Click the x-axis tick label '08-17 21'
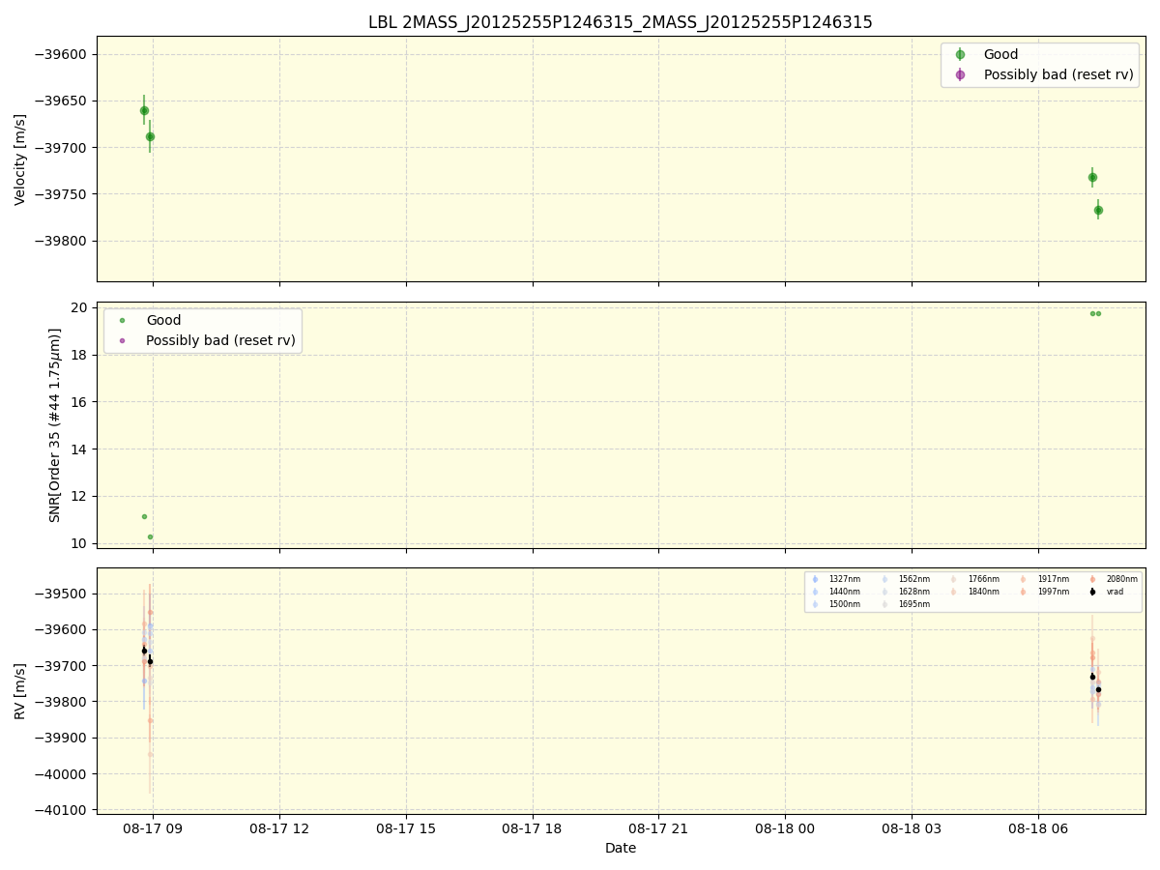 tap(658, 828)
